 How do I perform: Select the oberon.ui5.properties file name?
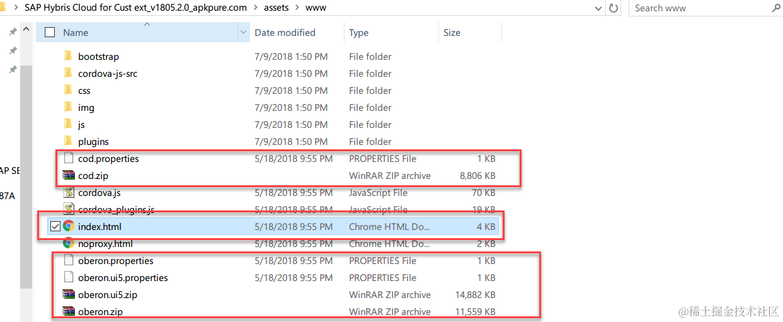[x=123, y=277]
